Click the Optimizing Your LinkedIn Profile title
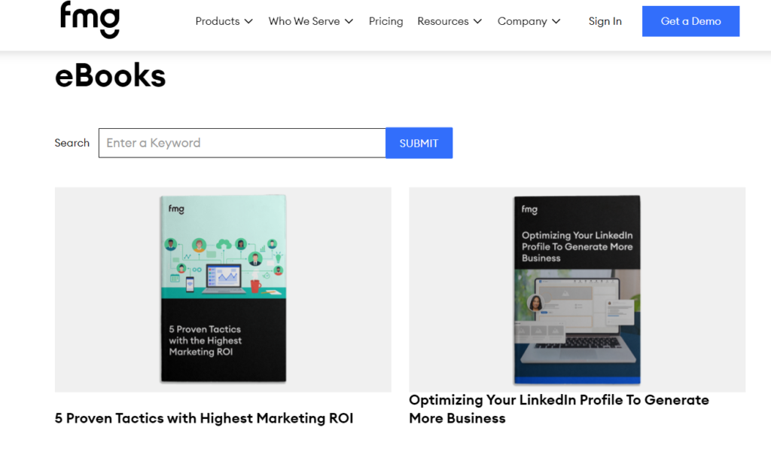 [559, 409]
